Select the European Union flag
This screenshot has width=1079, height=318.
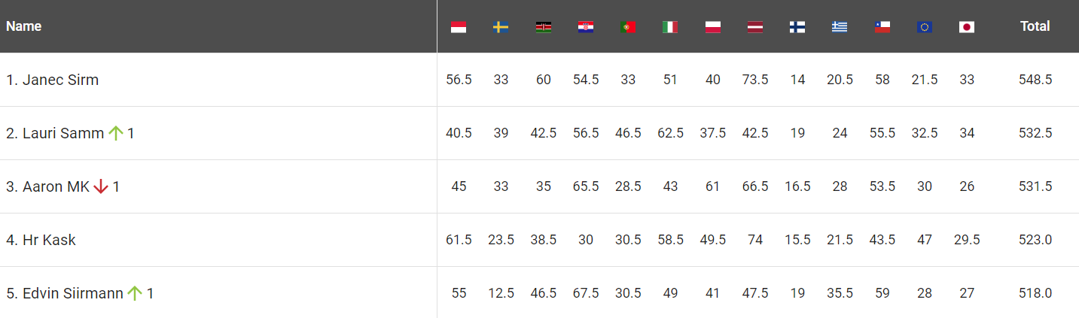click(925, 27)
